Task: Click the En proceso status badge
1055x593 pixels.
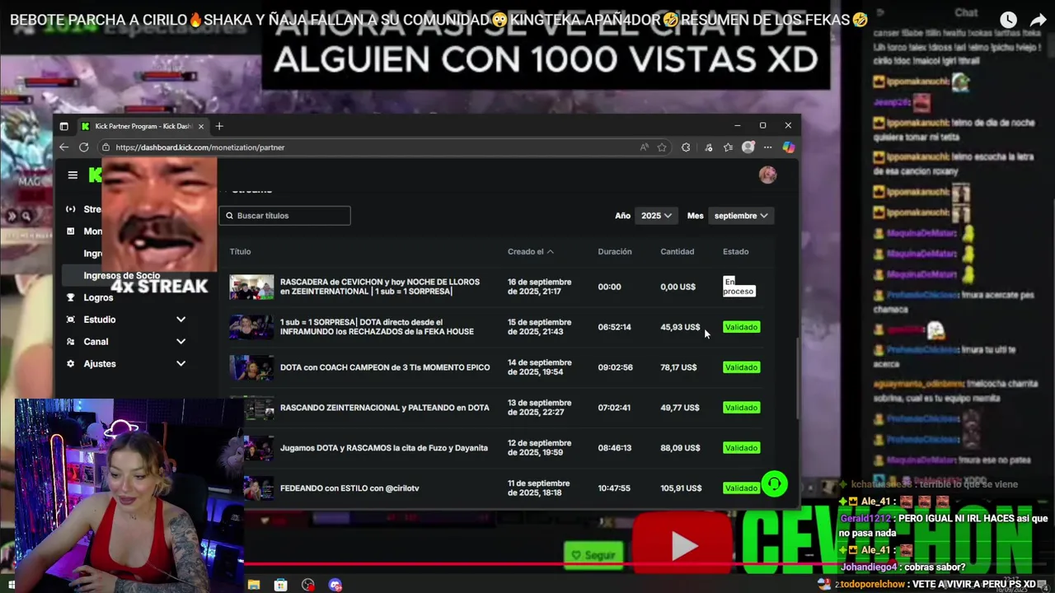Action: pos(738,287)
